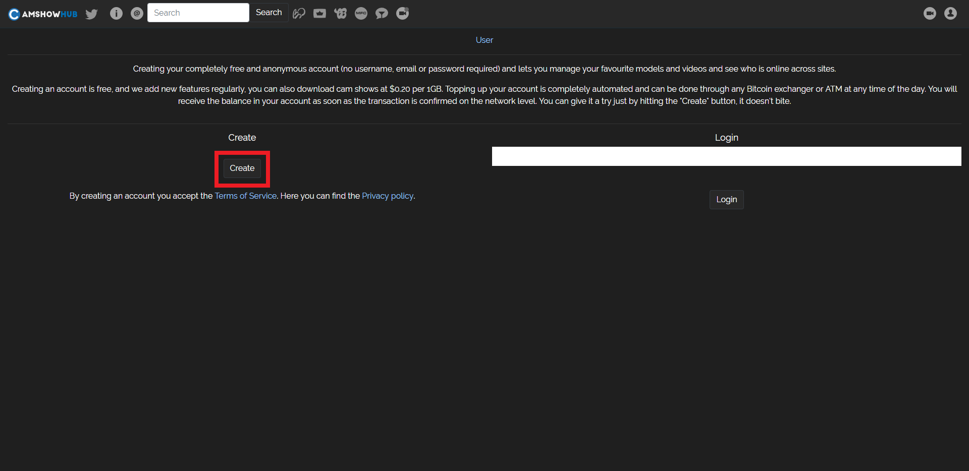This screenshot has height=471, width=969.
Task: Click the butterfly-shaped site icon
Action: pyautogui.click(x=340, y=14)
